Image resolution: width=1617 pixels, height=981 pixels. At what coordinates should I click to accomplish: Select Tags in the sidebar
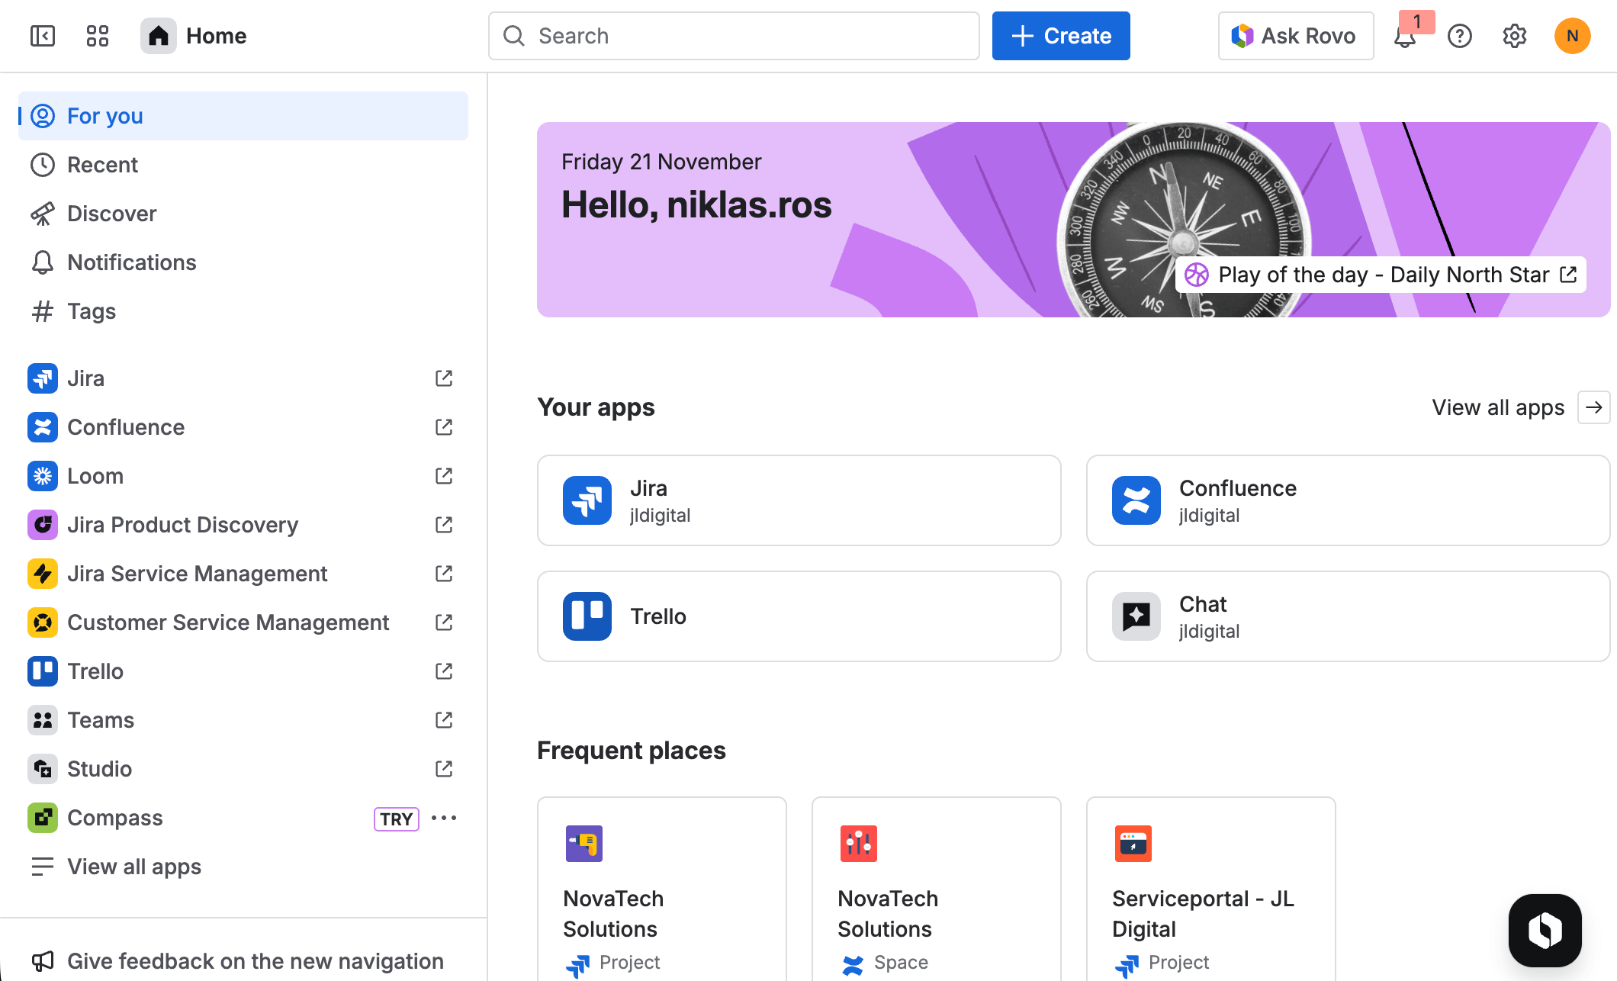[x=243, y=311]
